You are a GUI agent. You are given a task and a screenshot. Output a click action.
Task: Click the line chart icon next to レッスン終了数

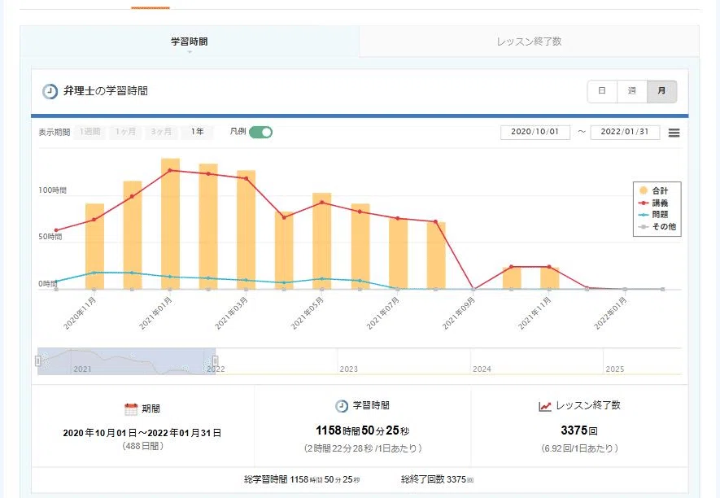544,406
